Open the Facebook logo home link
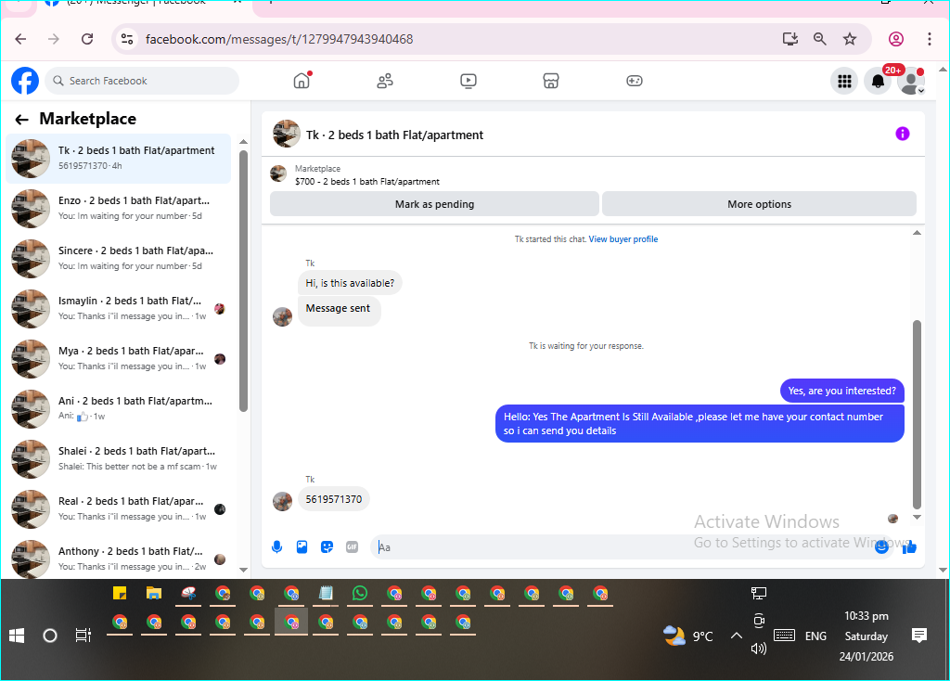 pos(25,81)
